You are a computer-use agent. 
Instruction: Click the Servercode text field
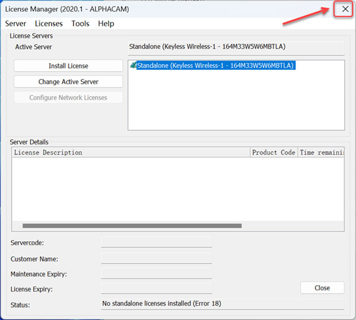tap(156, 242)
